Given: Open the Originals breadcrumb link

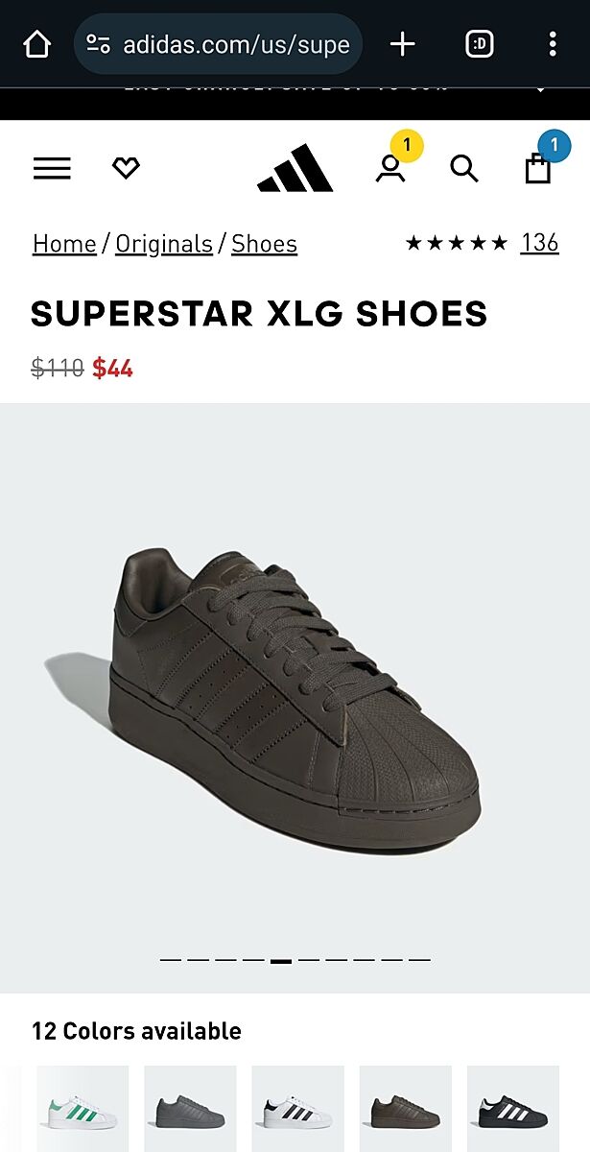Looking at the screenshot, I should point(164,244).
